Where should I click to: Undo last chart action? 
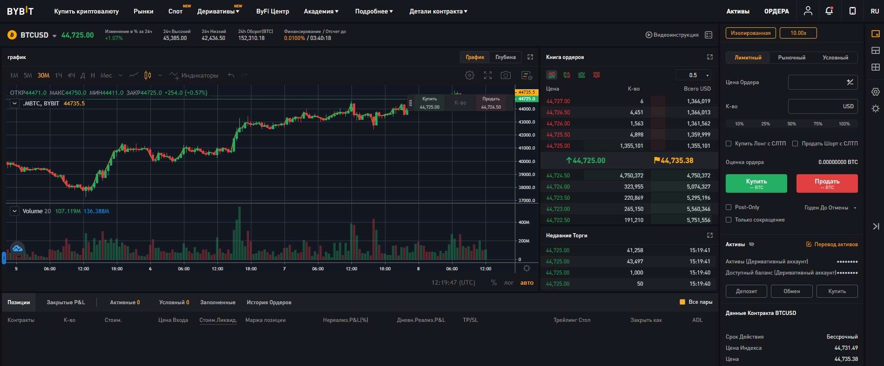(x=231, y=75)
